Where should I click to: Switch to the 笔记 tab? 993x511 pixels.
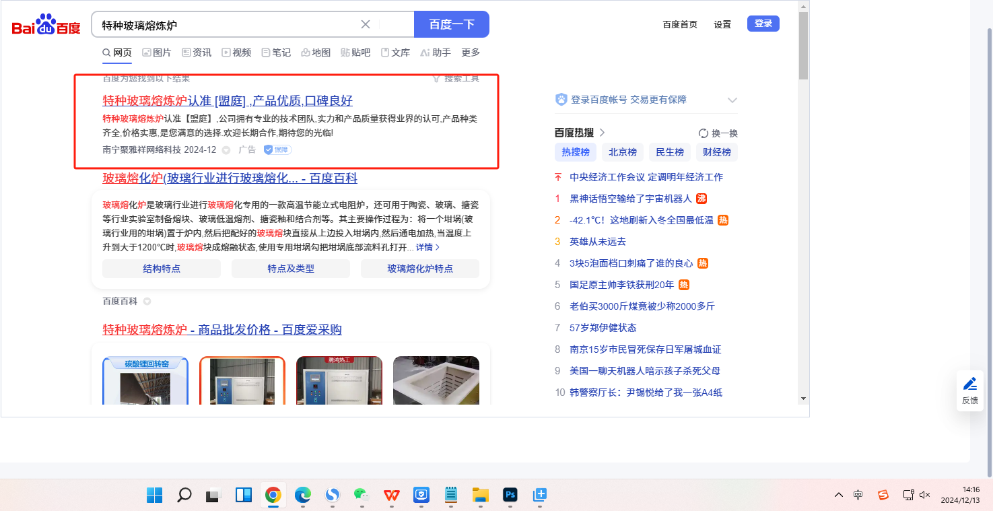pos(276,53)
